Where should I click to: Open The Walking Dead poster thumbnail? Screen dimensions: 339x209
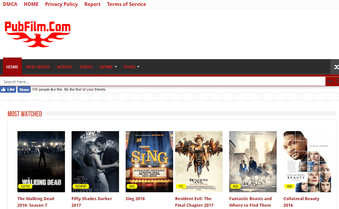click(41, 162)
